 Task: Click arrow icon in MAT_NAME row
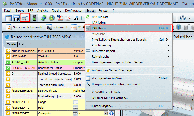pyautogui.click(x=8, y=56)
